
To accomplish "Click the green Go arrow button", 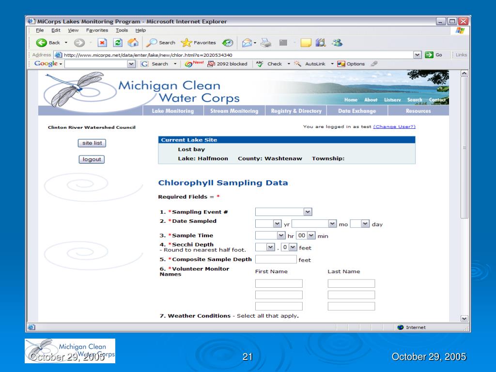I will tap(429, 55).
